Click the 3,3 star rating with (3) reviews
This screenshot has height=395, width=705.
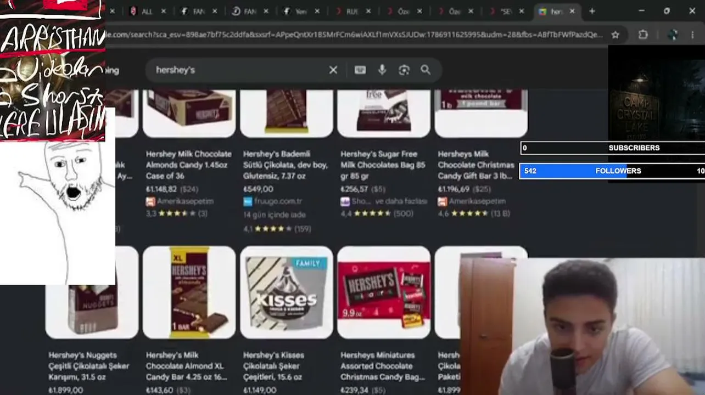[177, 213]
